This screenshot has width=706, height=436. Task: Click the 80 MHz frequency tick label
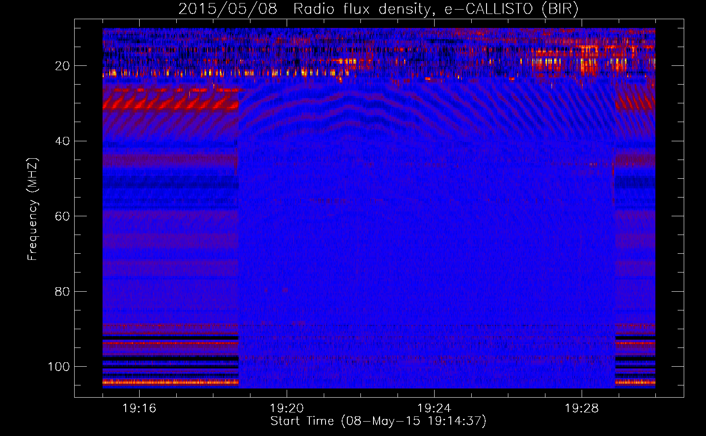[x=62, y=291]
